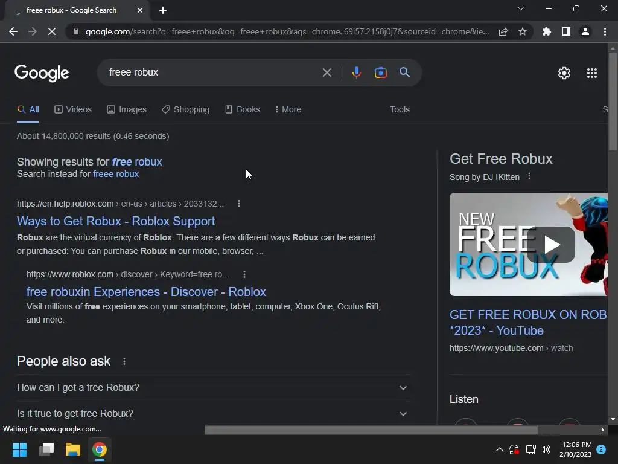Toggle the Chrome side panel
Image resolution: width=618 pixels, height=464 pixels.
click(x=566, y=31)
